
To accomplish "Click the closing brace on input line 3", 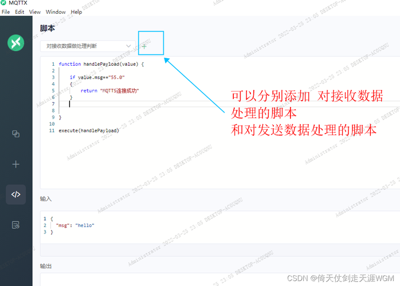I will 52,232.
